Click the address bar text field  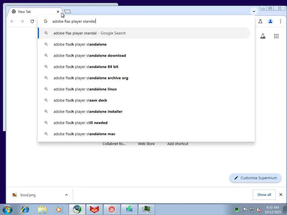tap(146, 21)
